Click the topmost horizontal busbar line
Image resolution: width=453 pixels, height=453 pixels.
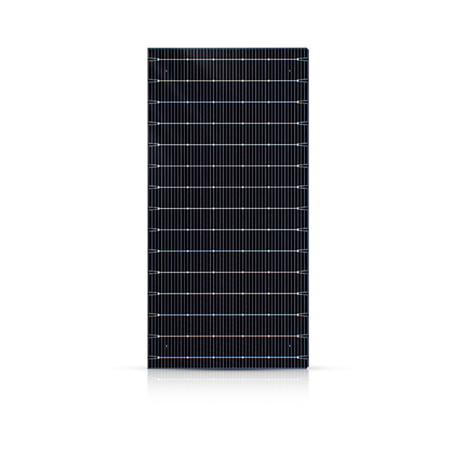click(228, 59)
